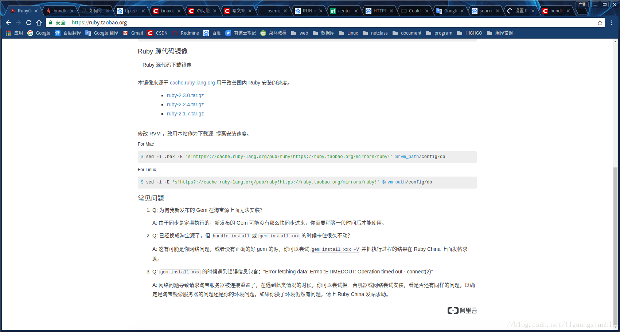
Task: Switch to the RUN b tab
Action: tap(308, 11)
